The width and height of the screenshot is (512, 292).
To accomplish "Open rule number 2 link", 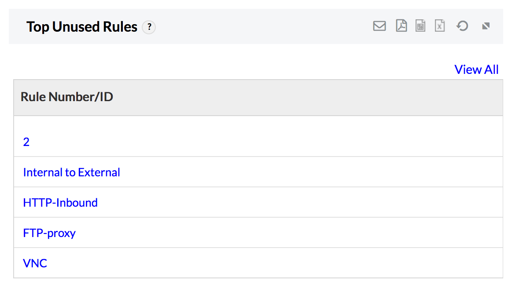I will pos(26,142).
